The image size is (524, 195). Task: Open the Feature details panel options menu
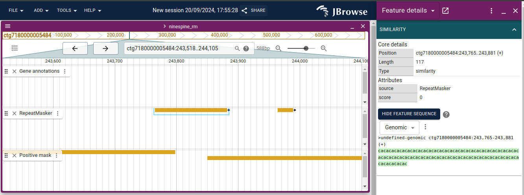pos(491,11)
